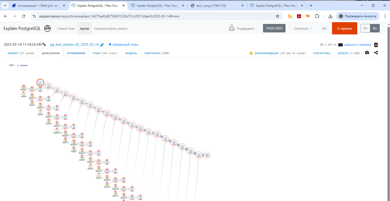Click the permalink chain icon beside timestamp

click(44, 45)
